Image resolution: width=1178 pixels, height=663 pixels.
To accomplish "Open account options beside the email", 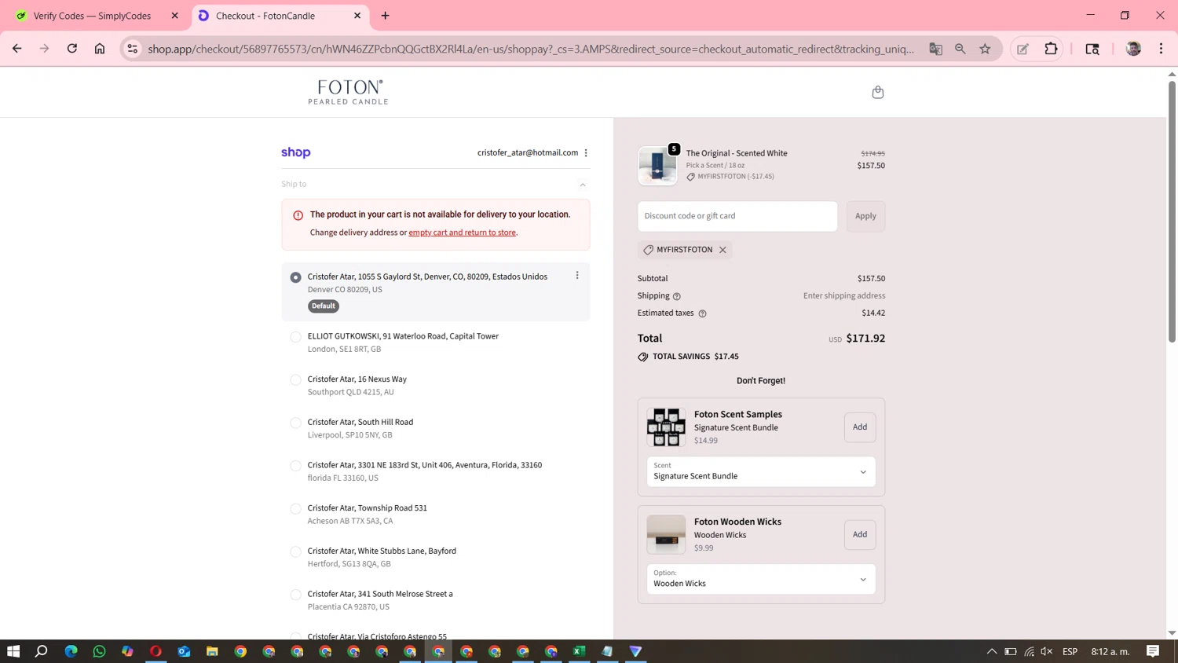I will point(586,153).
